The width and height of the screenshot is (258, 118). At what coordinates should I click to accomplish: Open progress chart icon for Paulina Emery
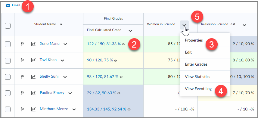click(x=33, y=93)
